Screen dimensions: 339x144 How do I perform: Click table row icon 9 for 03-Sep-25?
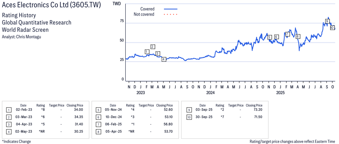coord(188,110)
